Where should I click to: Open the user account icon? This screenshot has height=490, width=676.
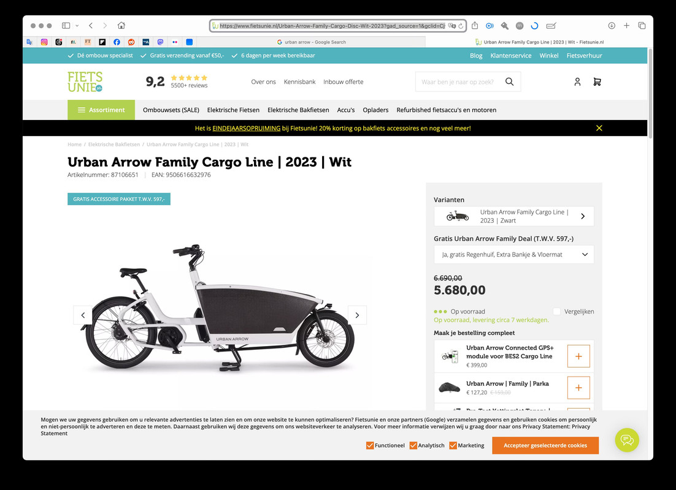click(577, 82)
